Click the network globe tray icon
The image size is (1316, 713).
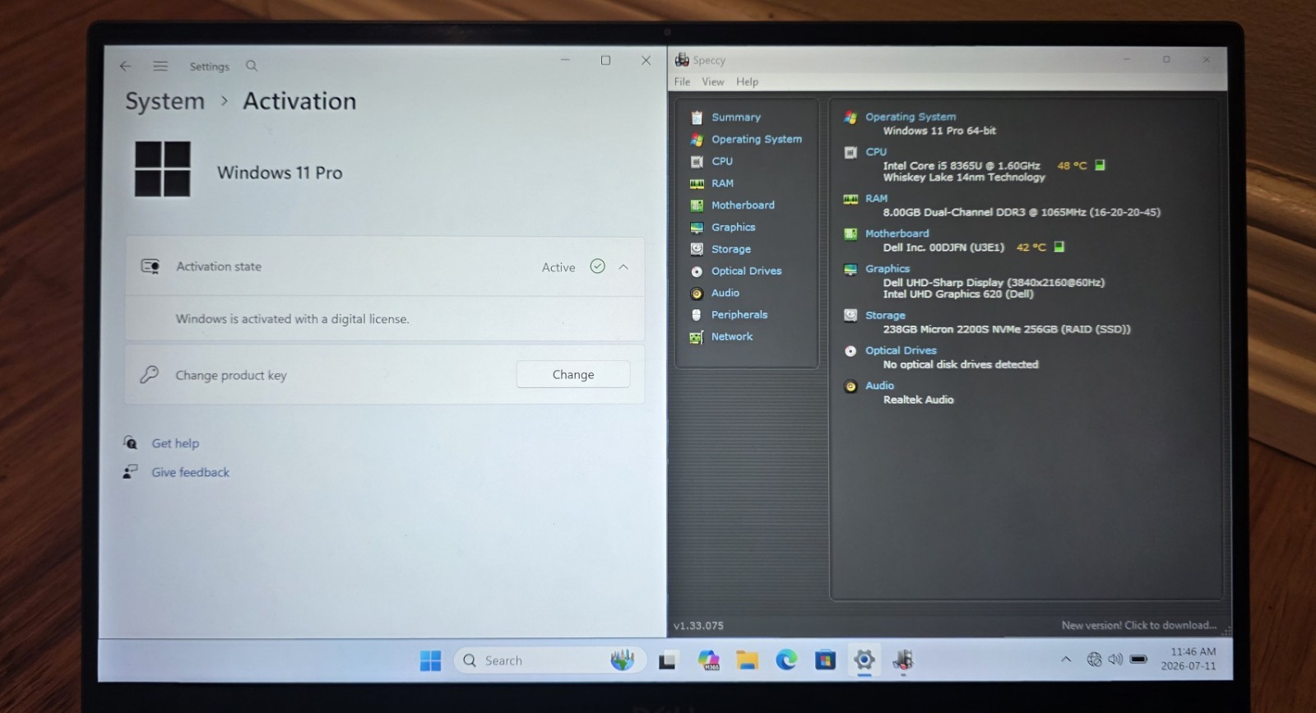click(x=1094, y=660)
